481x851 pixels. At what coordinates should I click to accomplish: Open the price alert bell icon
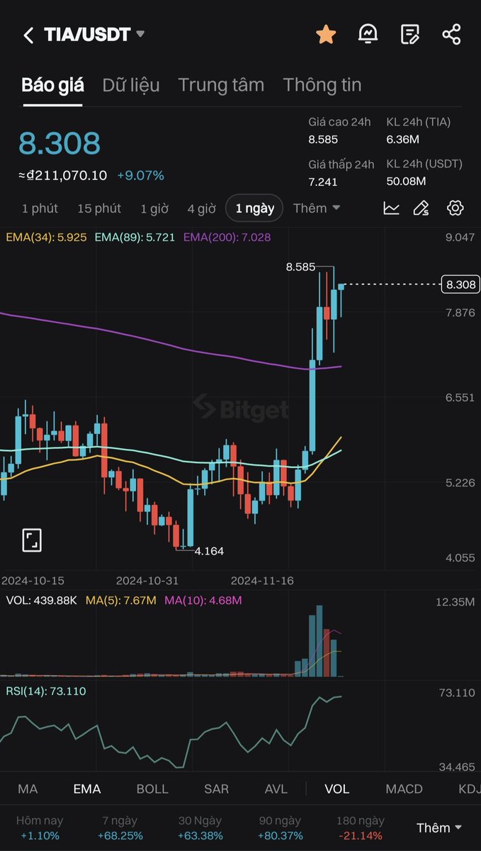click(368, 34)
